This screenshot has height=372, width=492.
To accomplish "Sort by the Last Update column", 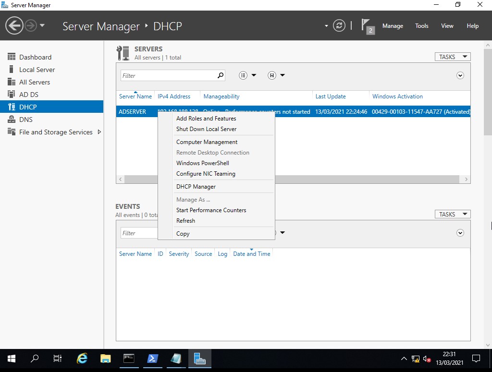I will (331, 96).
